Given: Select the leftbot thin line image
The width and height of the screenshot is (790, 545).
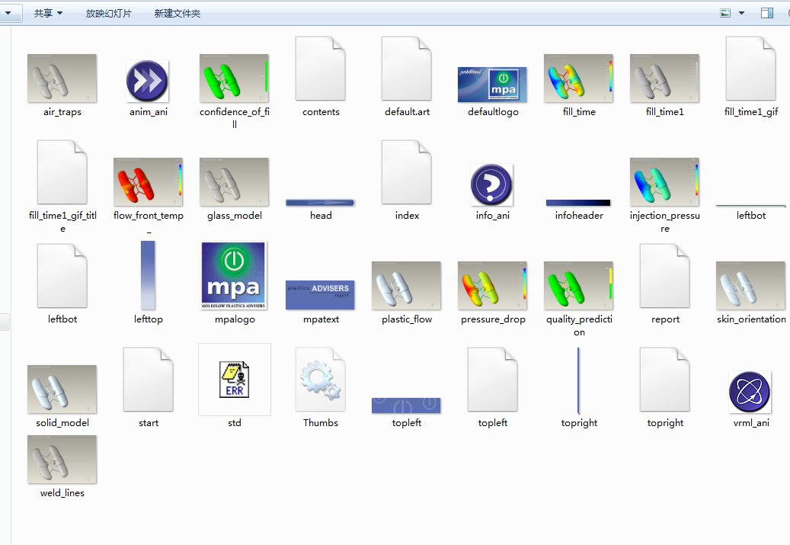Looking at the screenshot, I should pos(750,206).
